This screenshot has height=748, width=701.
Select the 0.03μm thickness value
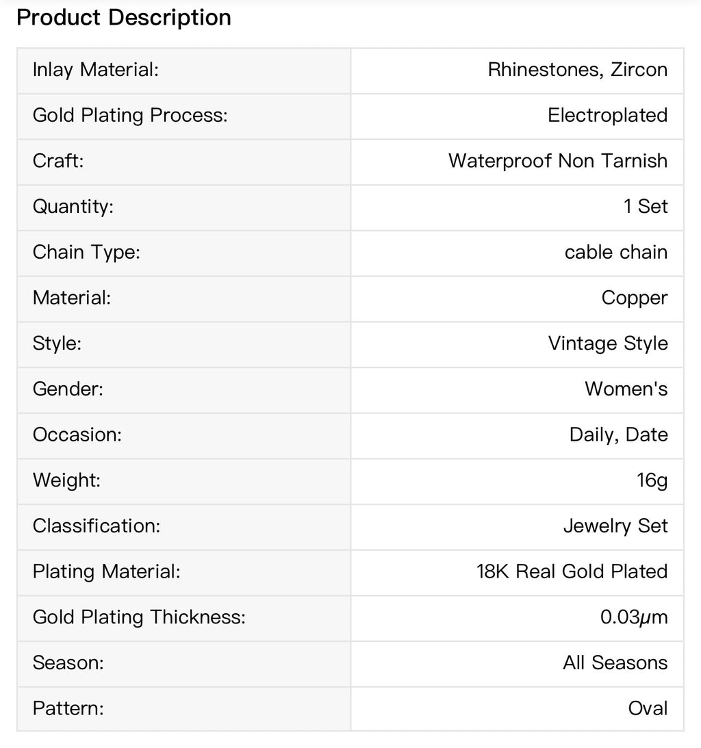pos(634,617)
